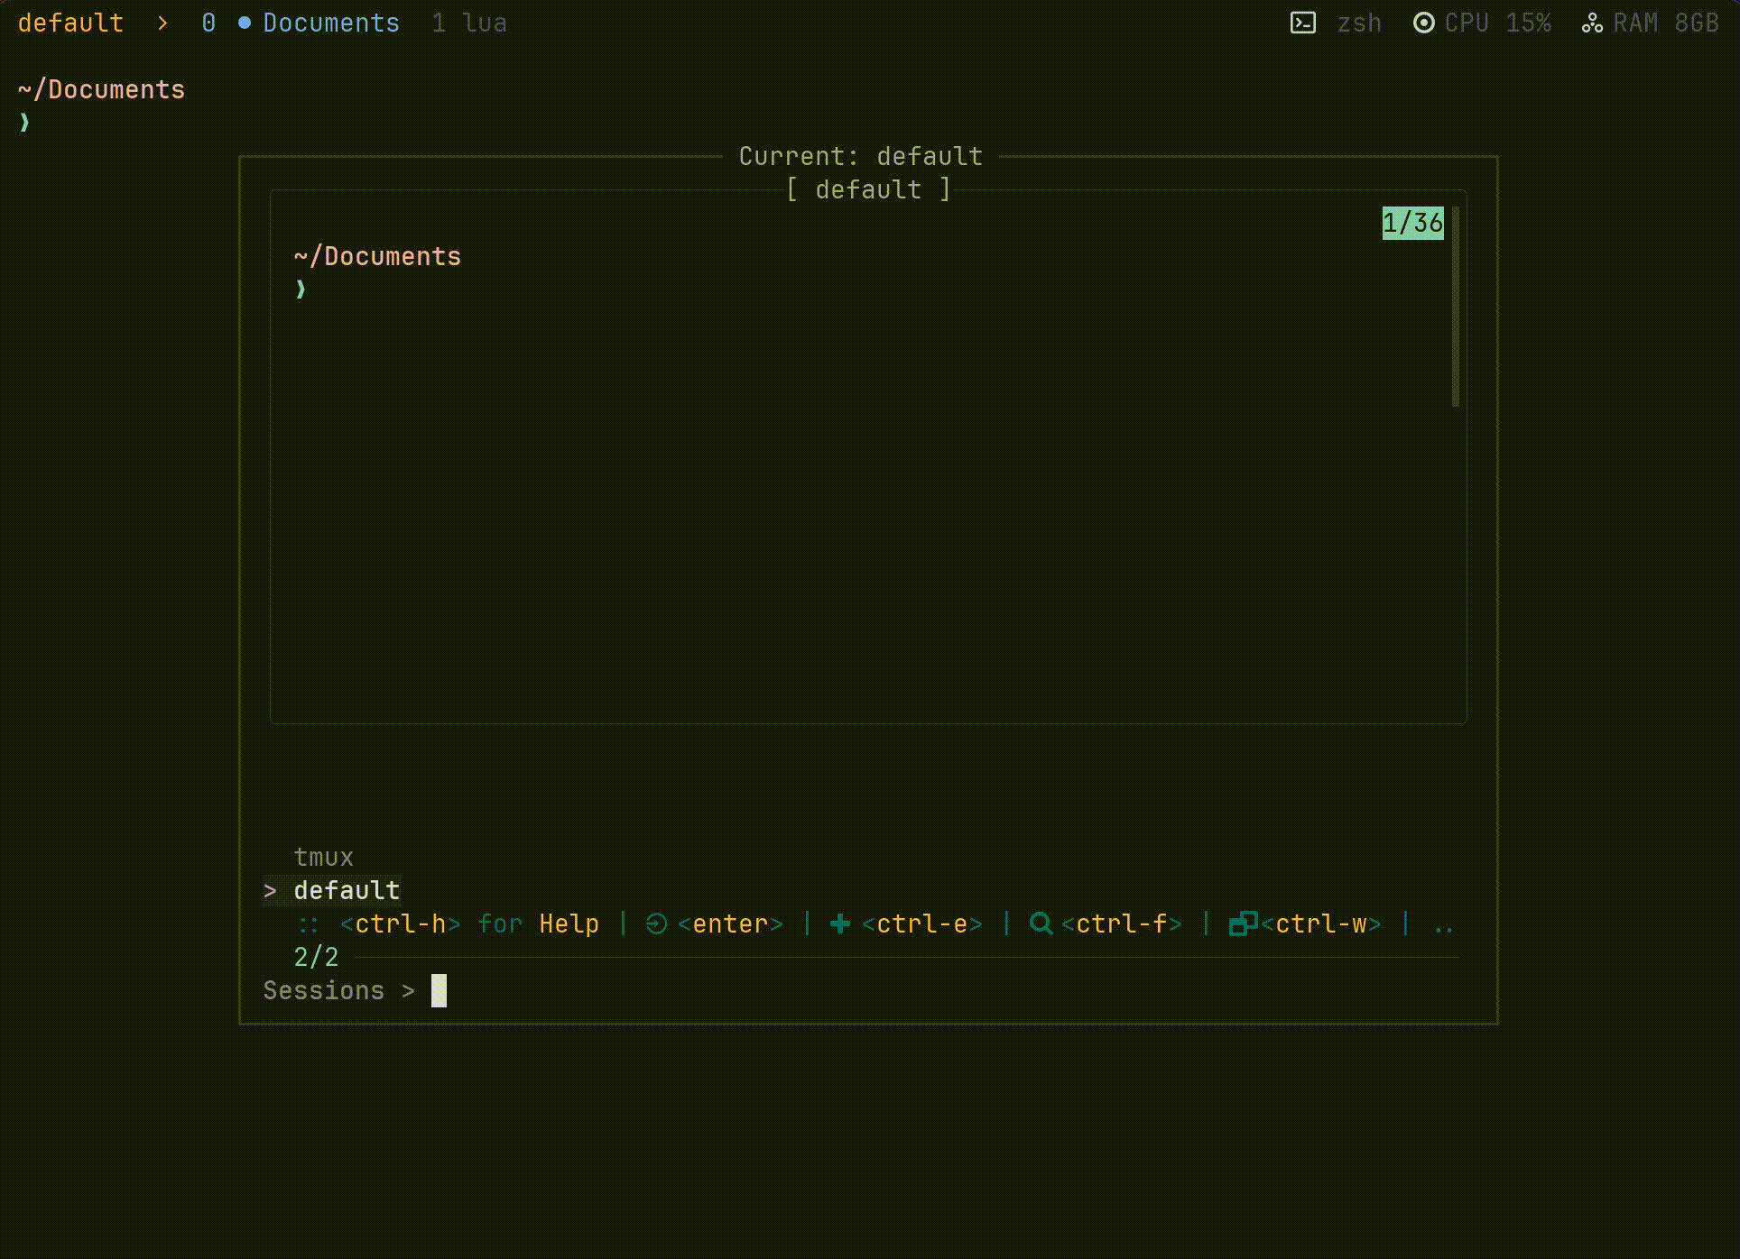Screen dimensions: 1740x1259
Task: Click the windows icon for ctrl-w
Action: [1242, 924]
